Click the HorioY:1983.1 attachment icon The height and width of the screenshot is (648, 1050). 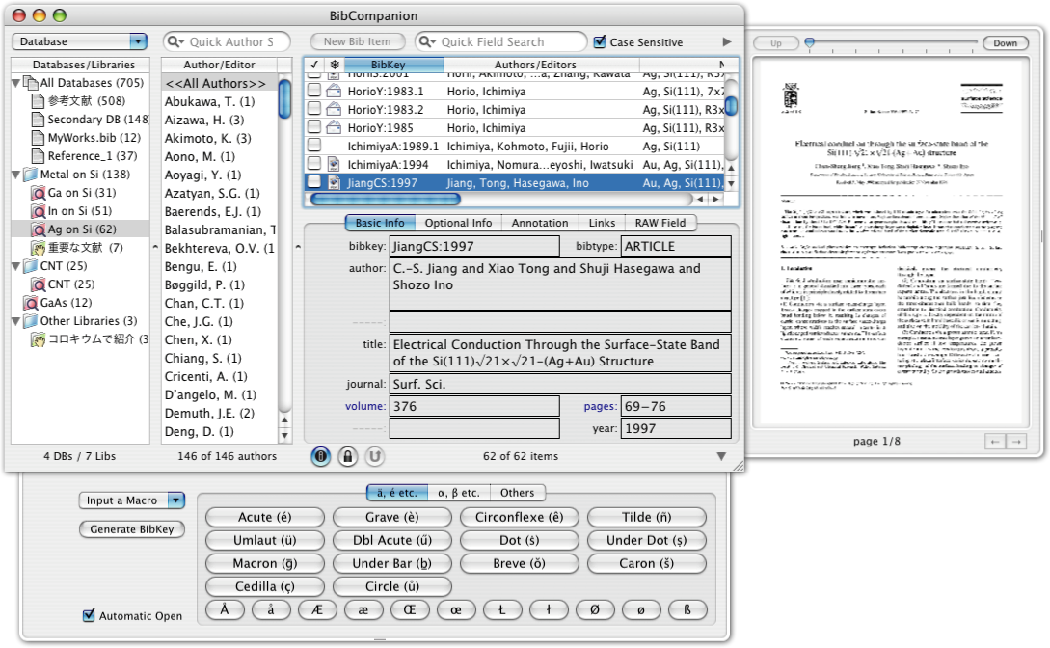[334, 91]
